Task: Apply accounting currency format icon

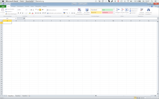Action: [64, 13]
